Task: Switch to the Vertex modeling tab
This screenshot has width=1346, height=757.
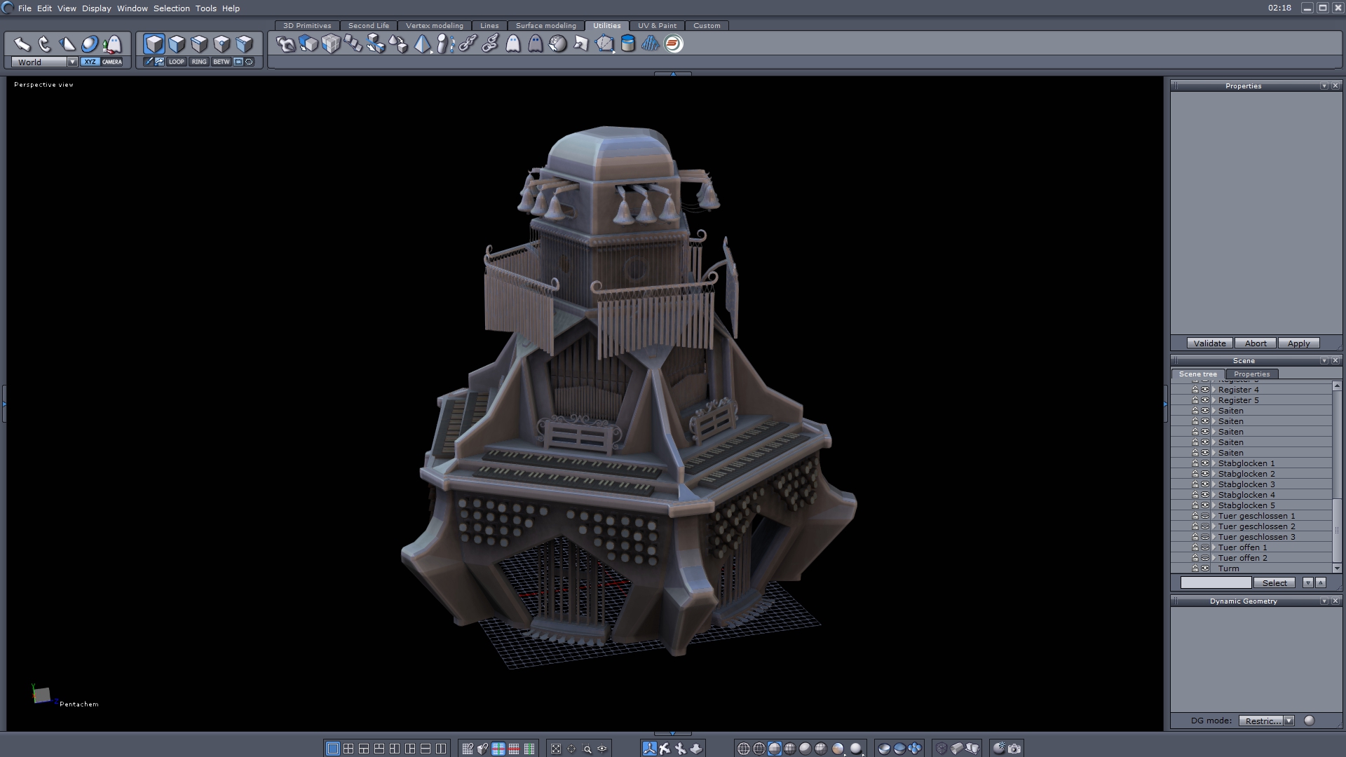Action: [x=434, y=25]
